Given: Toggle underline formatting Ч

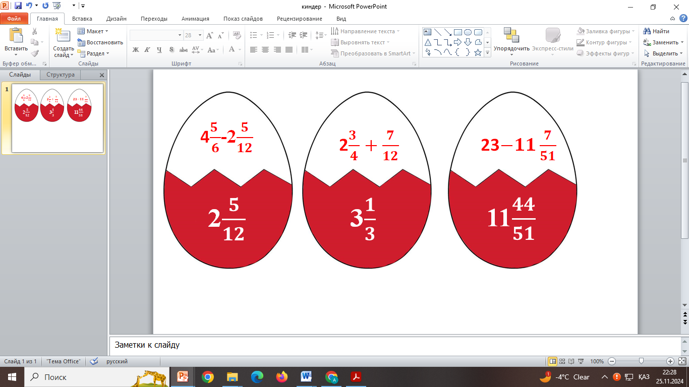Looking at the screenshot, I should 159,49.
